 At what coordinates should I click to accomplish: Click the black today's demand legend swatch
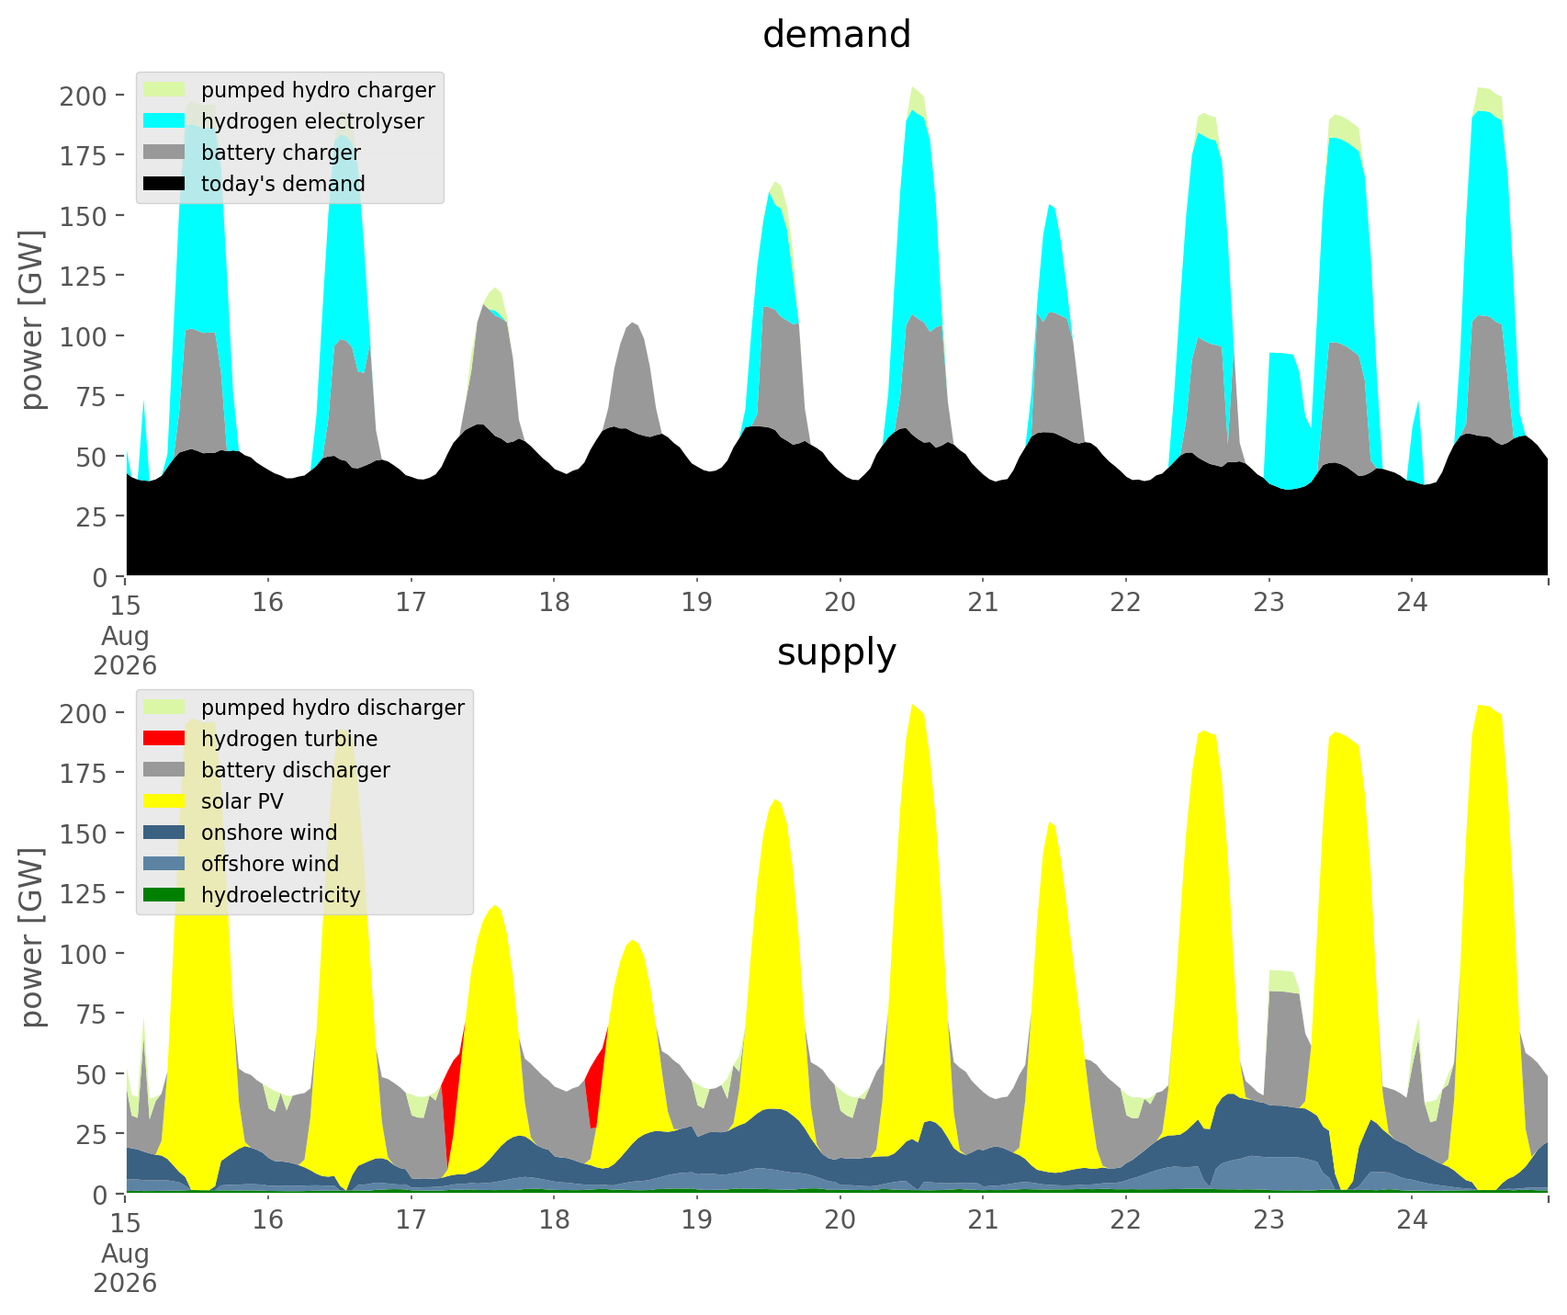point(164,184)
